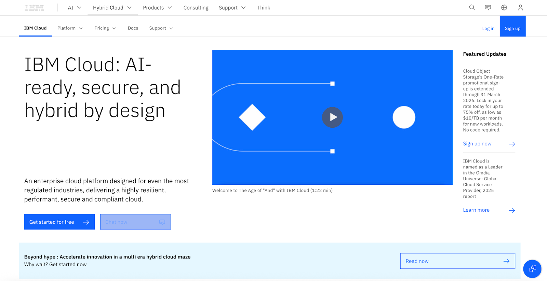
Task: Click the Beyond hype banner headline
Action: pos(107,257)
